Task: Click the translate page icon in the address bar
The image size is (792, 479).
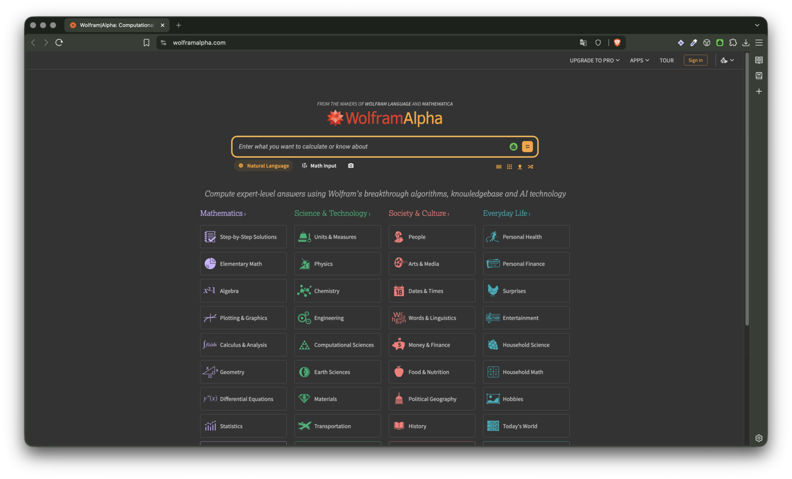Action: tap(583, 43)
